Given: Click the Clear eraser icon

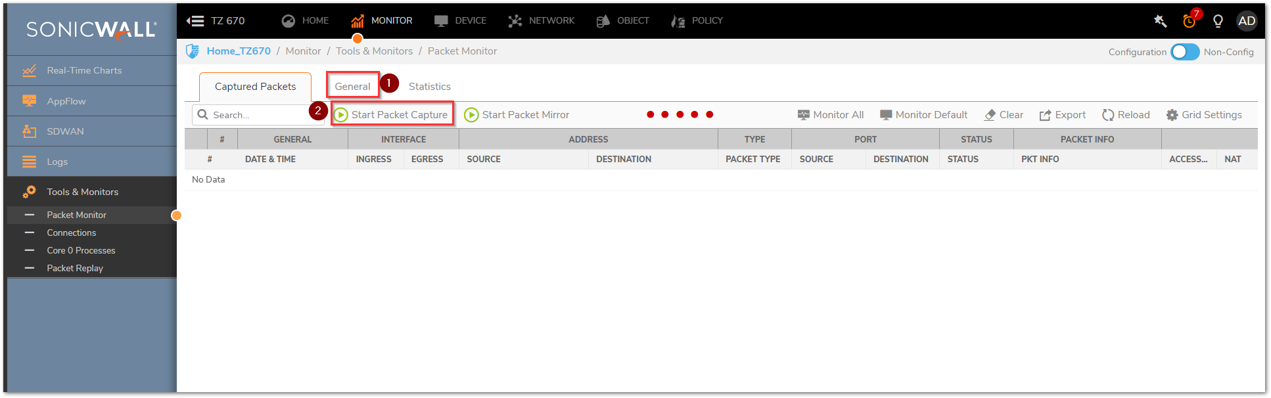Looking at the screenshot, I should click(990, 115).
